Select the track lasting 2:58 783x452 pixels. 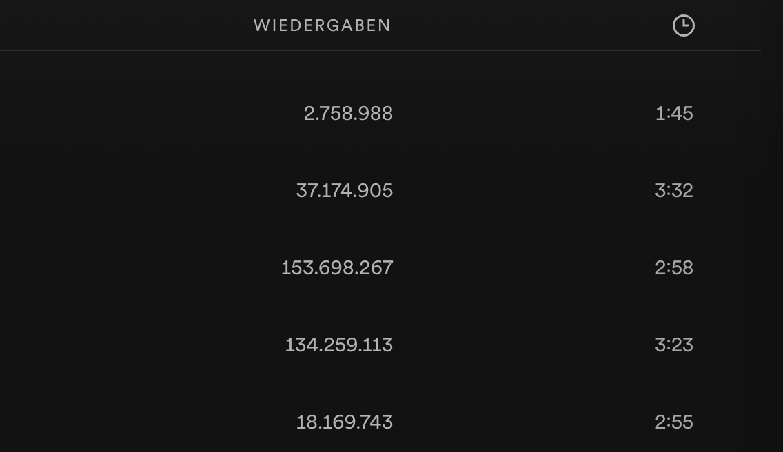[673, 267]
